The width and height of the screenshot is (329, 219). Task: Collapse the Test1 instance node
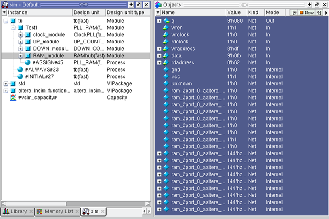click(x=13, y=28)
